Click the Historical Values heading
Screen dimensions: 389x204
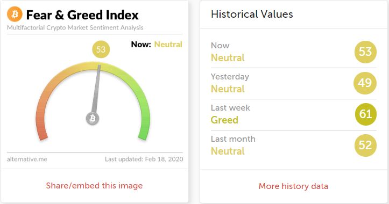pos(252,14)
